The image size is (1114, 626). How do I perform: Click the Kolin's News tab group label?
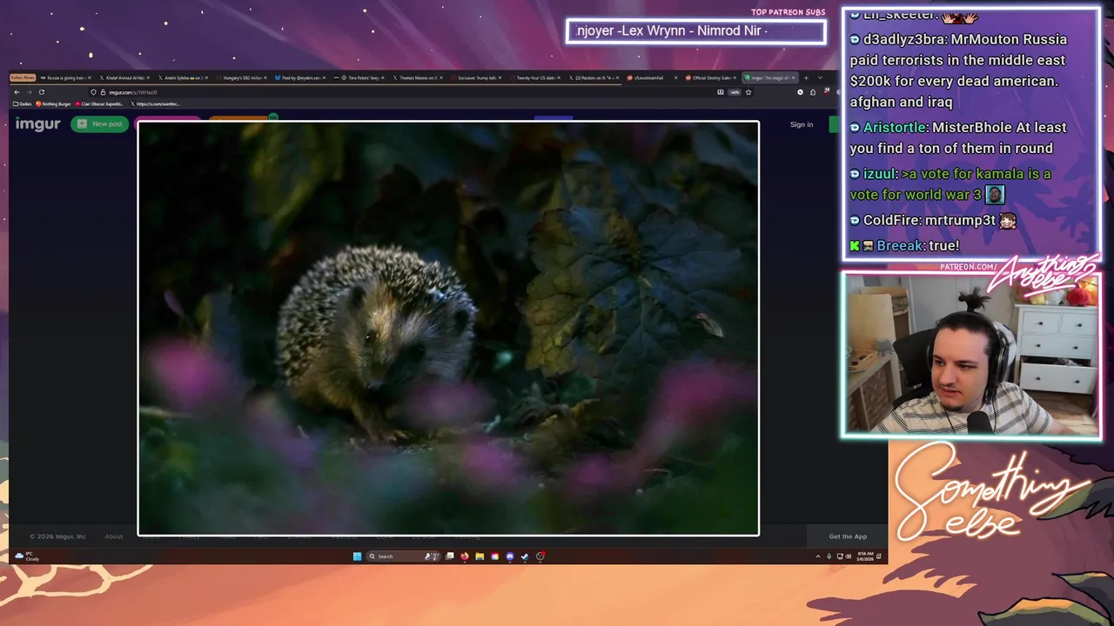[x=23, y=77]
